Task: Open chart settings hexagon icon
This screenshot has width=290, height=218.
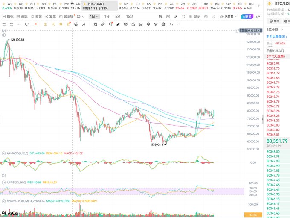Action: click(x=206, y=17)
